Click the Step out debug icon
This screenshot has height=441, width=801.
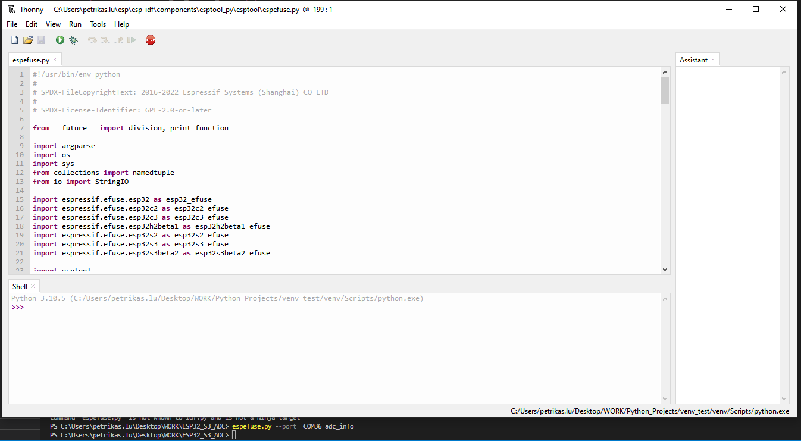118,39
